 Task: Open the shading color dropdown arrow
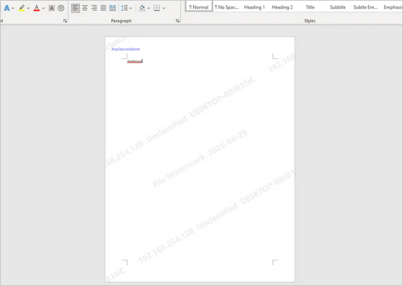[149, 8]
